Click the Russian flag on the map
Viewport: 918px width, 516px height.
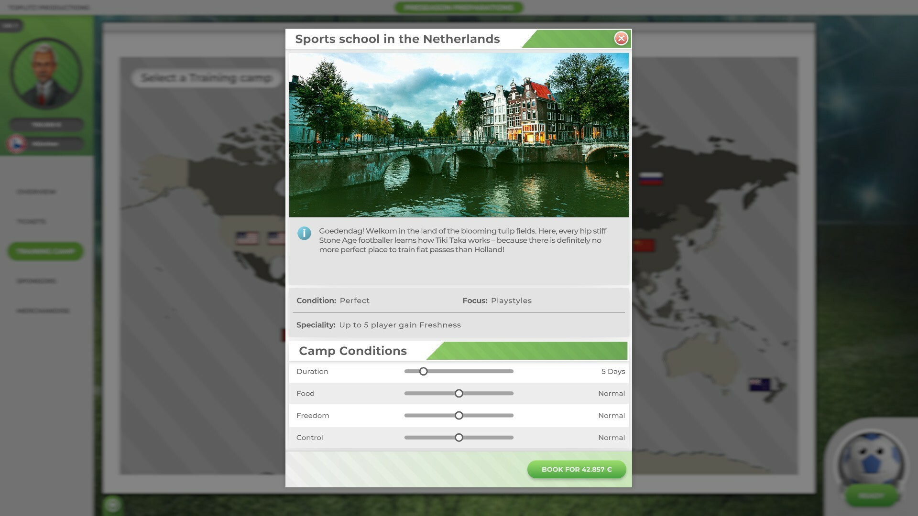[x=651, y=179]
